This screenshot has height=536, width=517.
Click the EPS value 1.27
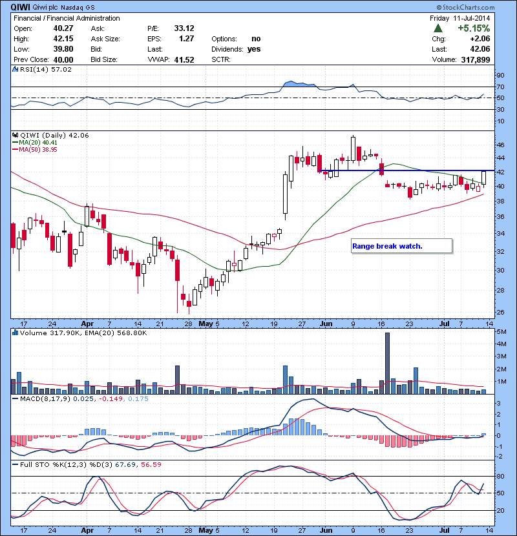[x=187, y=39]
